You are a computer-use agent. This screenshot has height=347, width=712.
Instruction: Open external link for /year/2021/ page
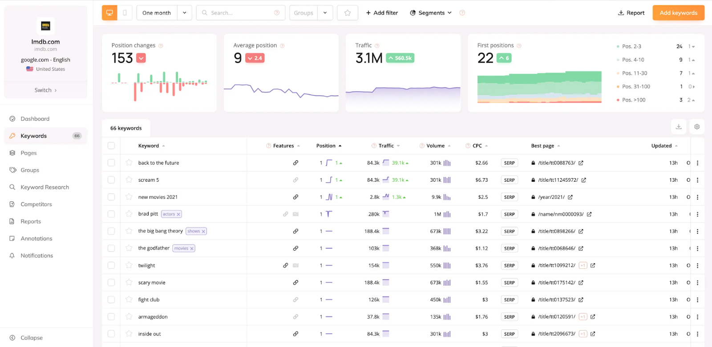point(570,197)
